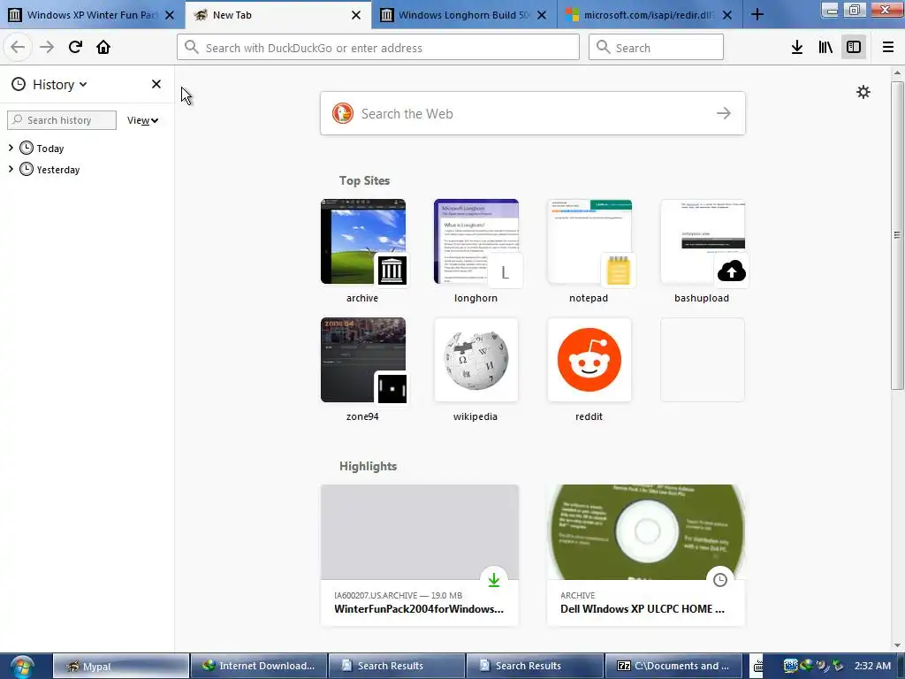This screenshot has width=905, height=679.
Task: Click the Top Sites section heading
Action: (x=364, y=180)
